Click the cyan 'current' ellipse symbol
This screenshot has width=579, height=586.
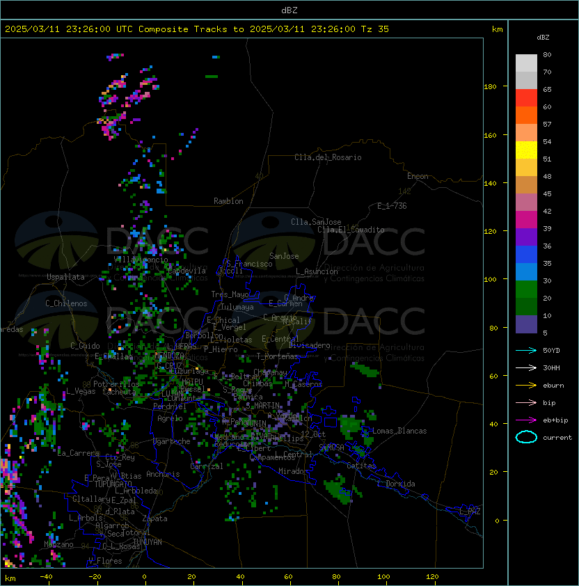(x=526, y=437)
